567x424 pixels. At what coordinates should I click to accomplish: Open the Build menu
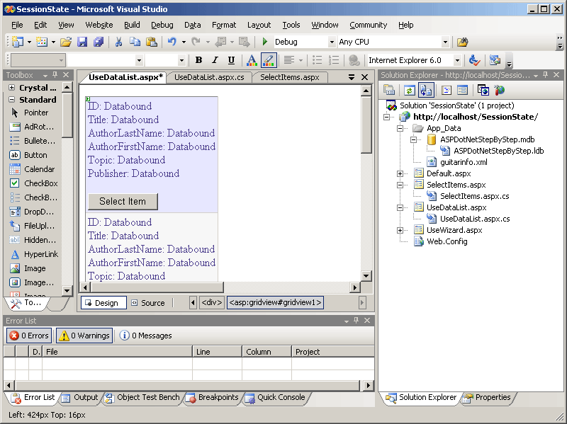[132, 25]
